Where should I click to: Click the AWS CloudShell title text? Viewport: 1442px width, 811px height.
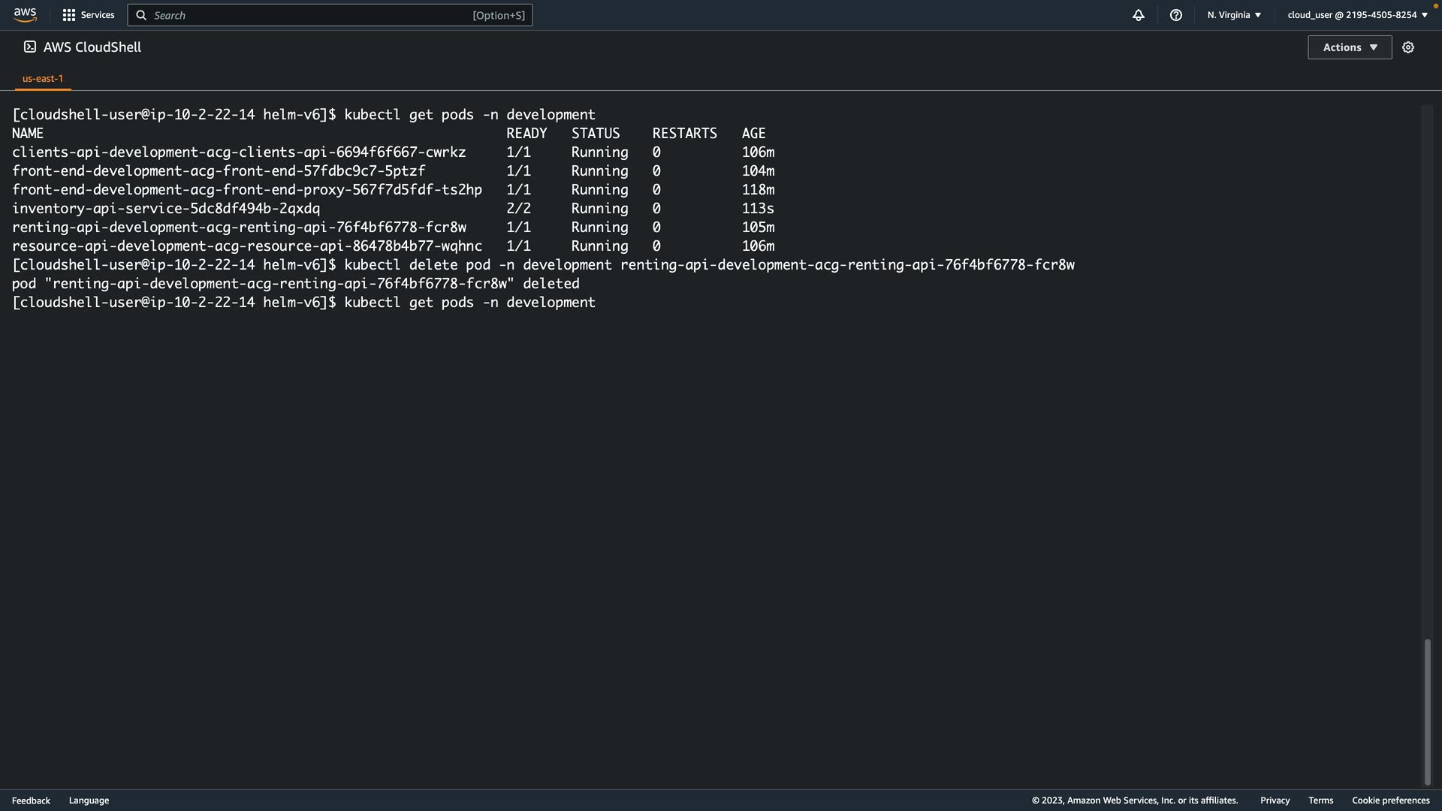tap(92, 47)
